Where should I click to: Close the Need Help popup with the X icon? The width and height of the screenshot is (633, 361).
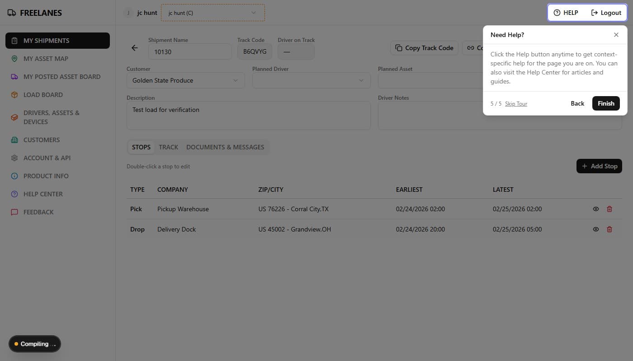click(616, 35)
